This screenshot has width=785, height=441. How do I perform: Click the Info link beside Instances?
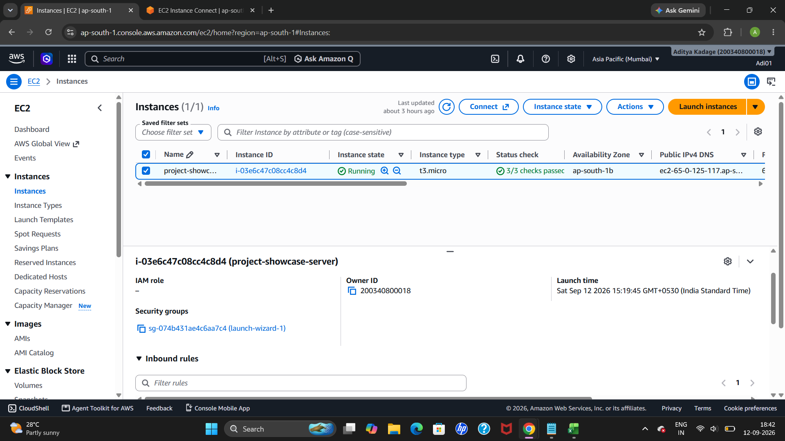coord(213,108)
